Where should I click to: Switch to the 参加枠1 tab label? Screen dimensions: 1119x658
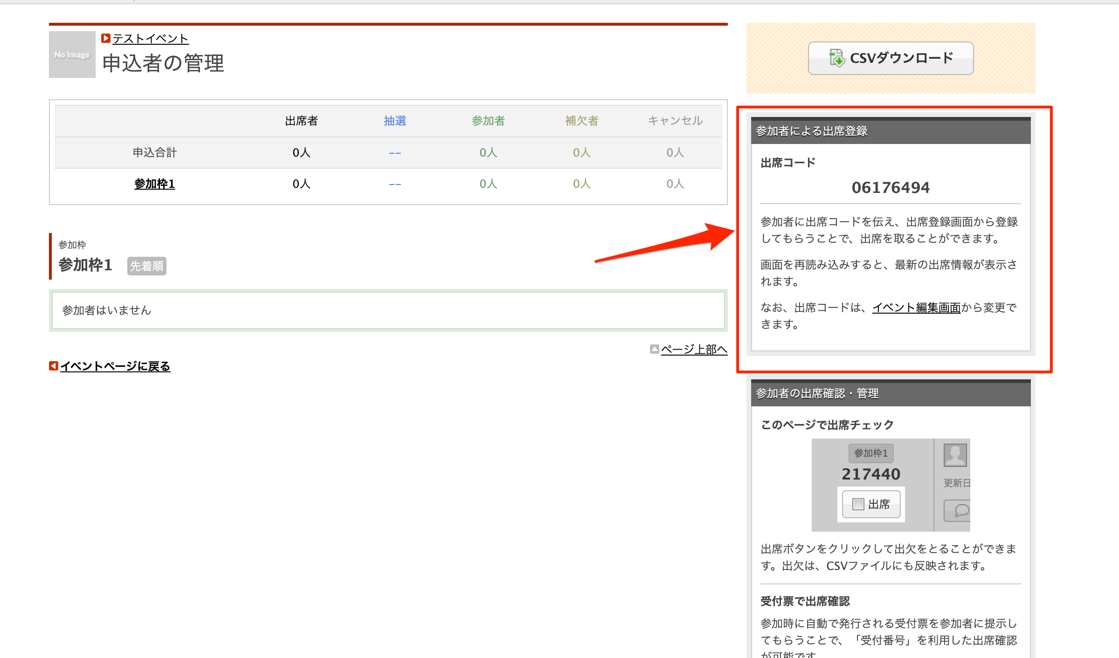pyautogui.click(x=154, y=184)
